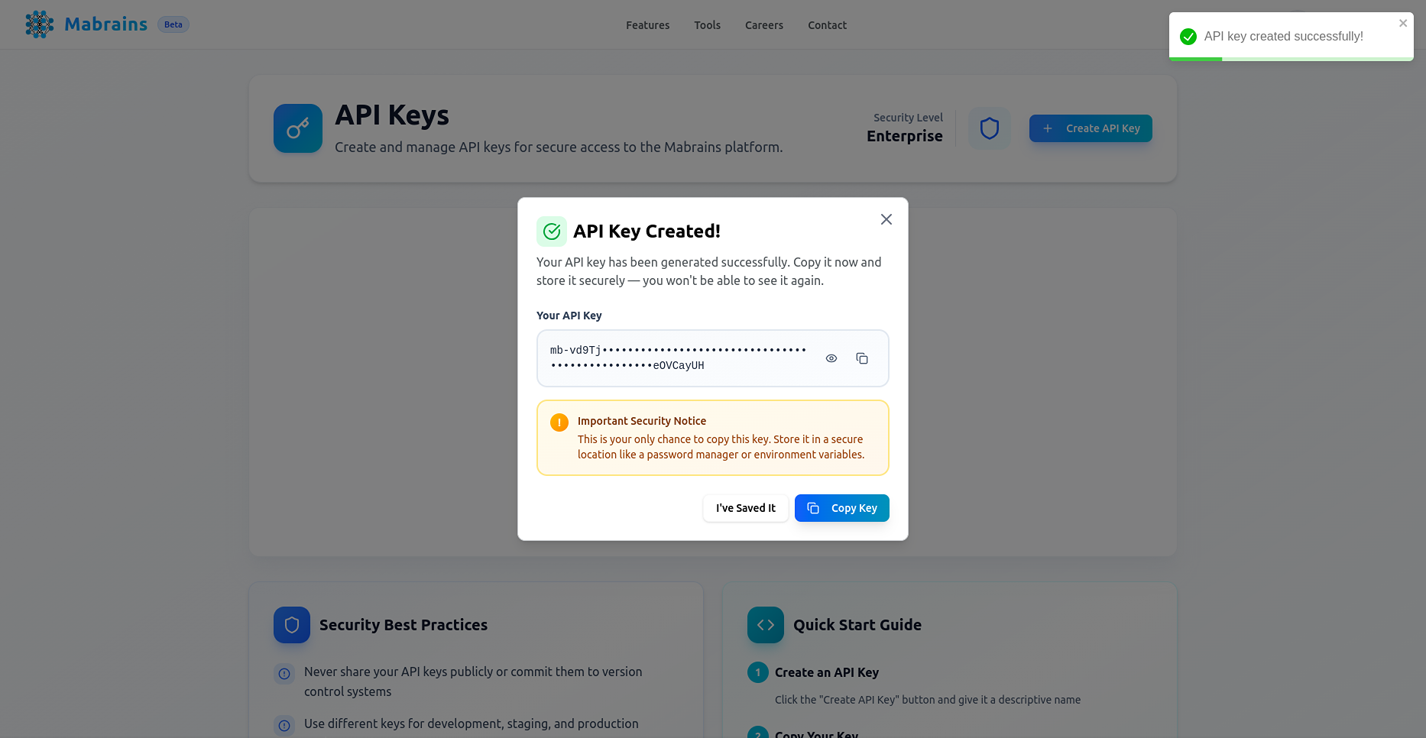This screenshot has height=738, width=1426.
Task: Click the Copy Key button
Action: [x=841, y=507]
